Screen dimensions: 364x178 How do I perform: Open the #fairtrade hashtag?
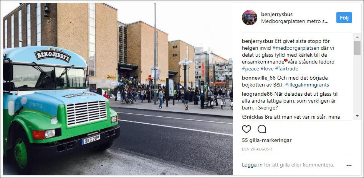coord(287,69)
